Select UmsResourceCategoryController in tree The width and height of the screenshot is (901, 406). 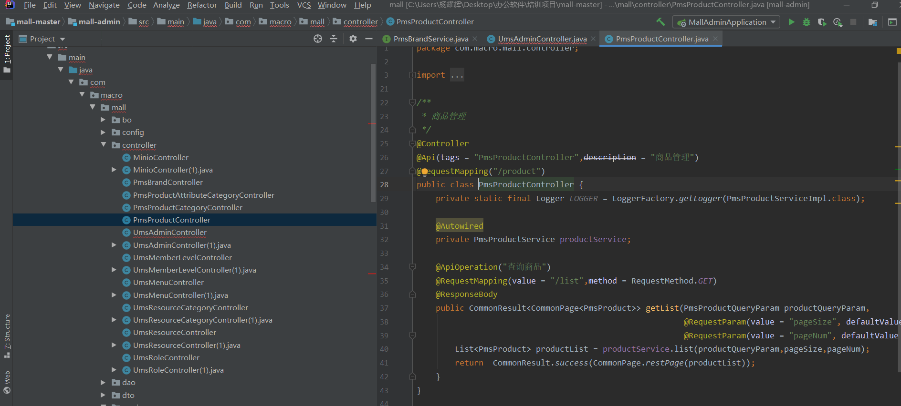click(x=190, y=307)
